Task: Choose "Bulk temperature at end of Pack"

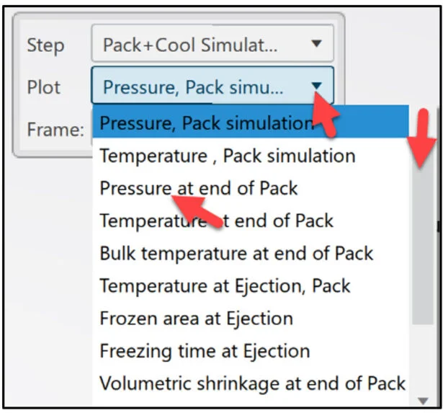Action: 236,253
